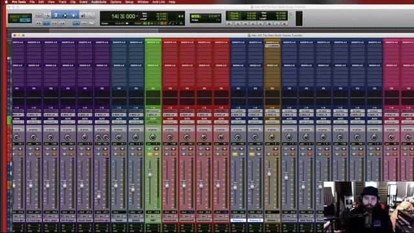Select the Drum Verb track name

point(85,220)
